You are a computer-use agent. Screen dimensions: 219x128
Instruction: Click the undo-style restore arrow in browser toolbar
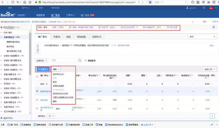[x=18, y=2]
